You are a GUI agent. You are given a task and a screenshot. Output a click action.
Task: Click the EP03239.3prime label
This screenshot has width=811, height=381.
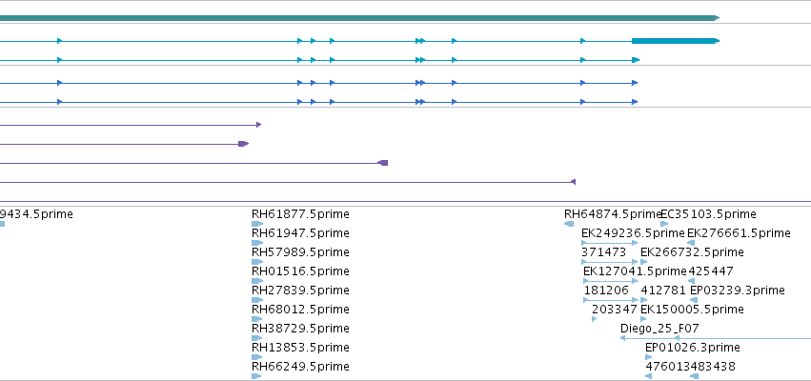[x=737, y=290]
